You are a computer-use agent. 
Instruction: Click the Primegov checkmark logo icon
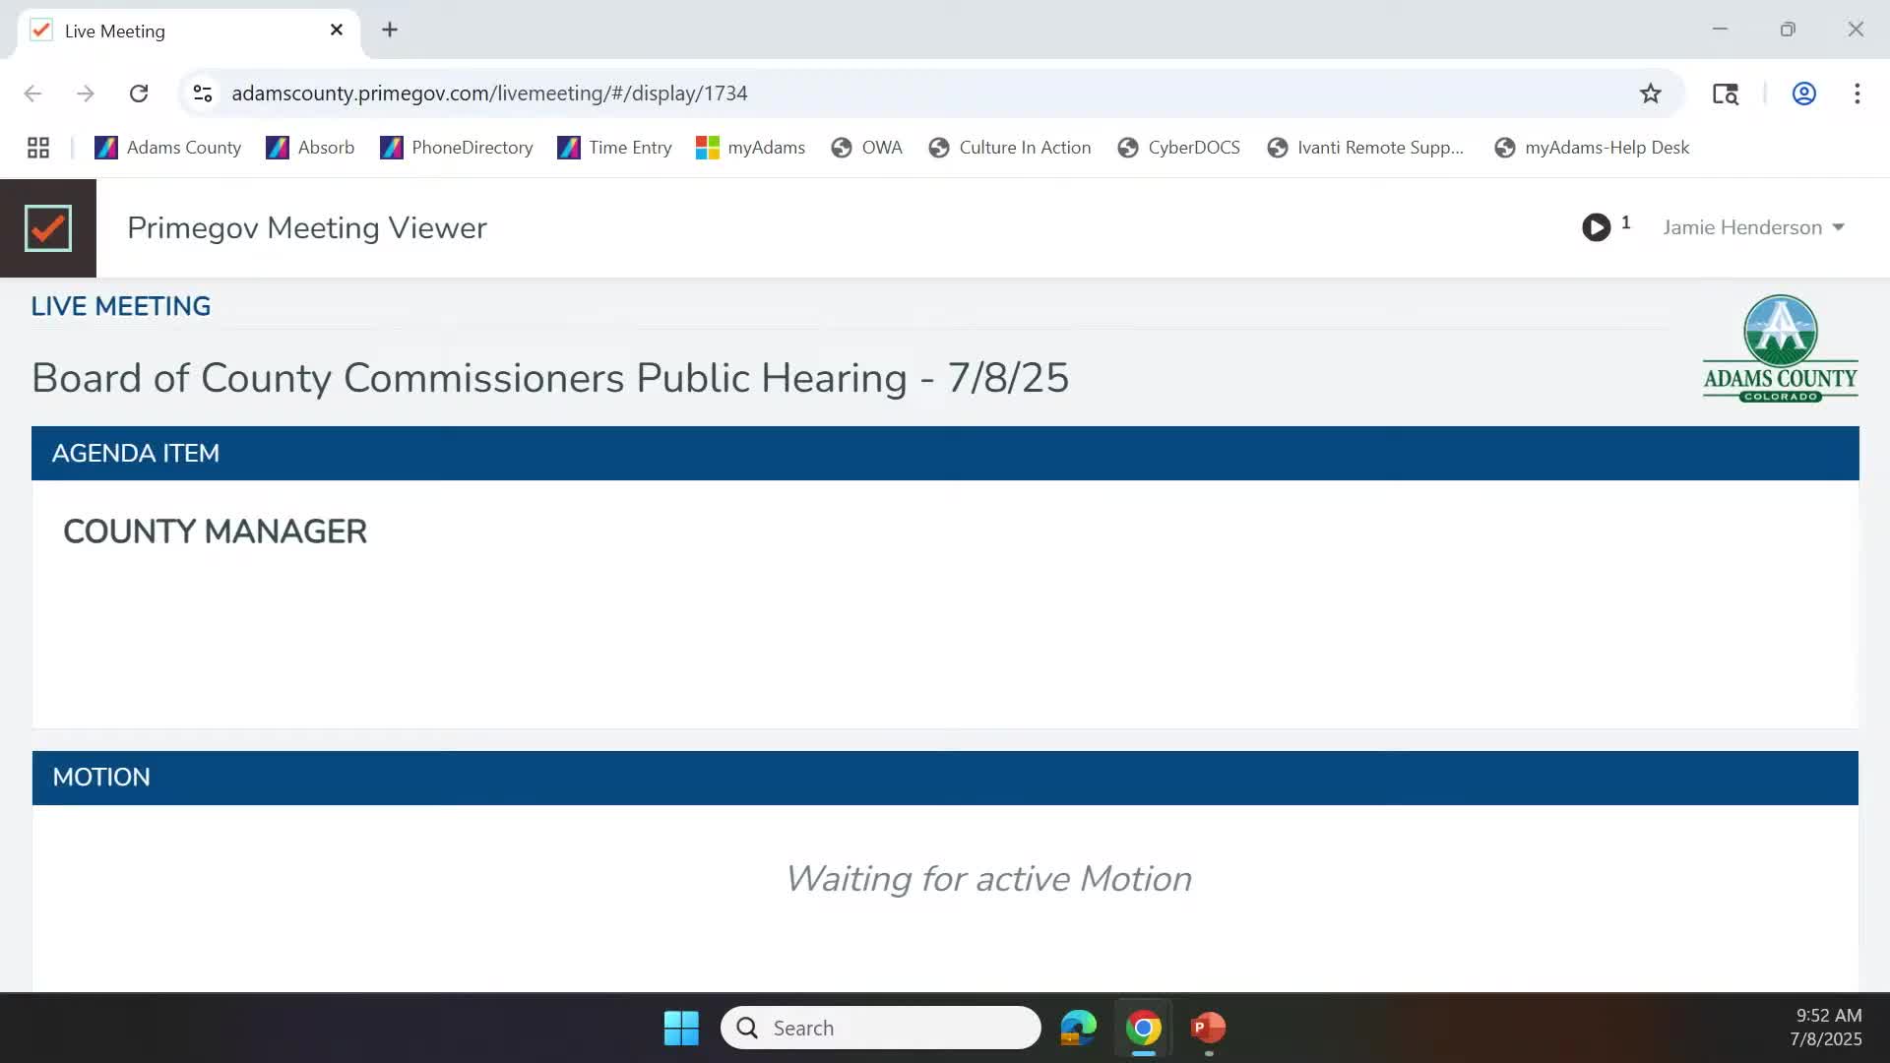(x=47, y=228)
